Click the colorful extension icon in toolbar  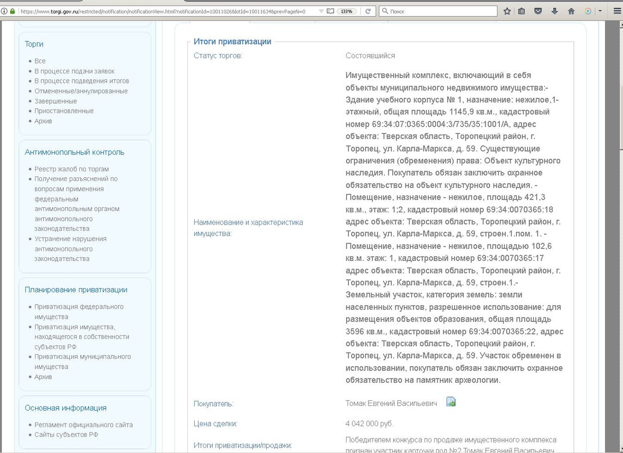click(x=587, y=11)
